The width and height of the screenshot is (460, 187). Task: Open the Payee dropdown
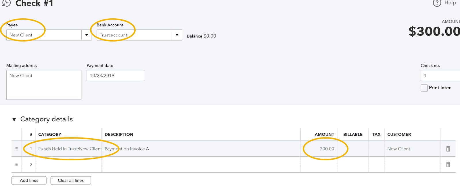tap(87, 35)
